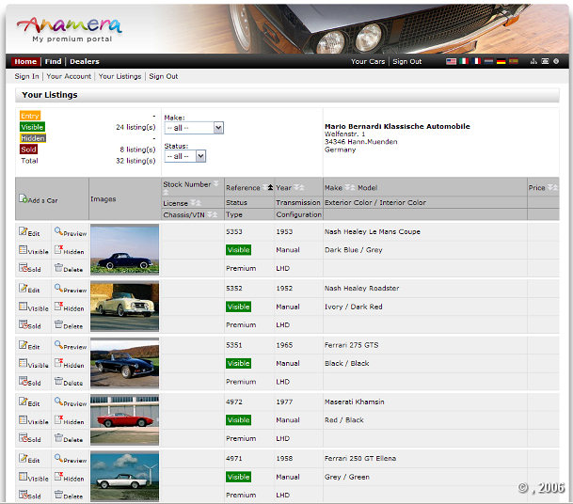Open the Dealers menu item

tap(85, 61)
